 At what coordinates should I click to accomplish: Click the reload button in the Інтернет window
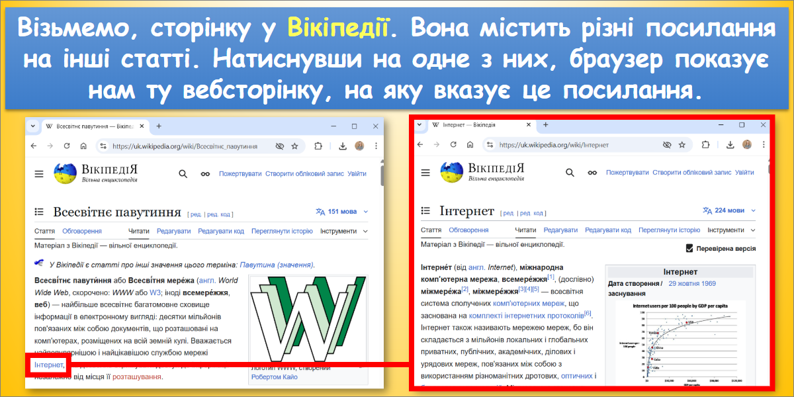(452, 145)
